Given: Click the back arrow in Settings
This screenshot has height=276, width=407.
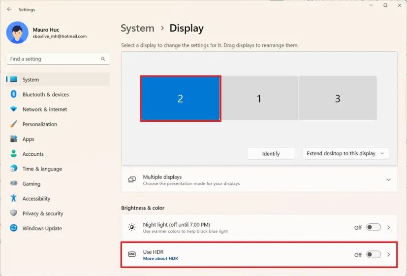Looking at the screenshot, I should tap(9, 9).
